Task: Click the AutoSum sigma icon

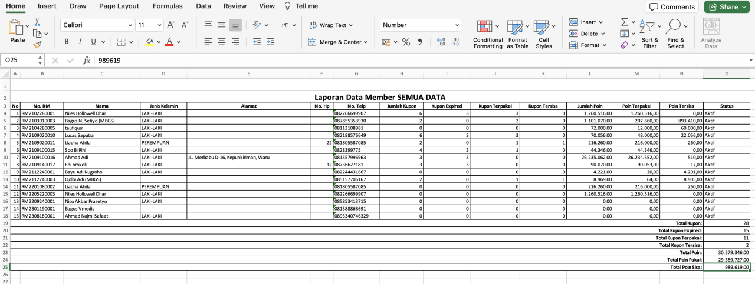Action: (x=624, y=22)
